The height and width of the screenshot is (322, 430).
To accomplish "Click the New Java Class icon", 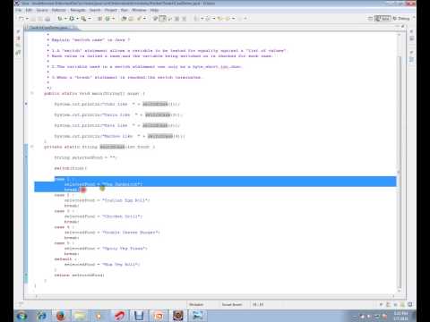I will [x=107, y=19].
